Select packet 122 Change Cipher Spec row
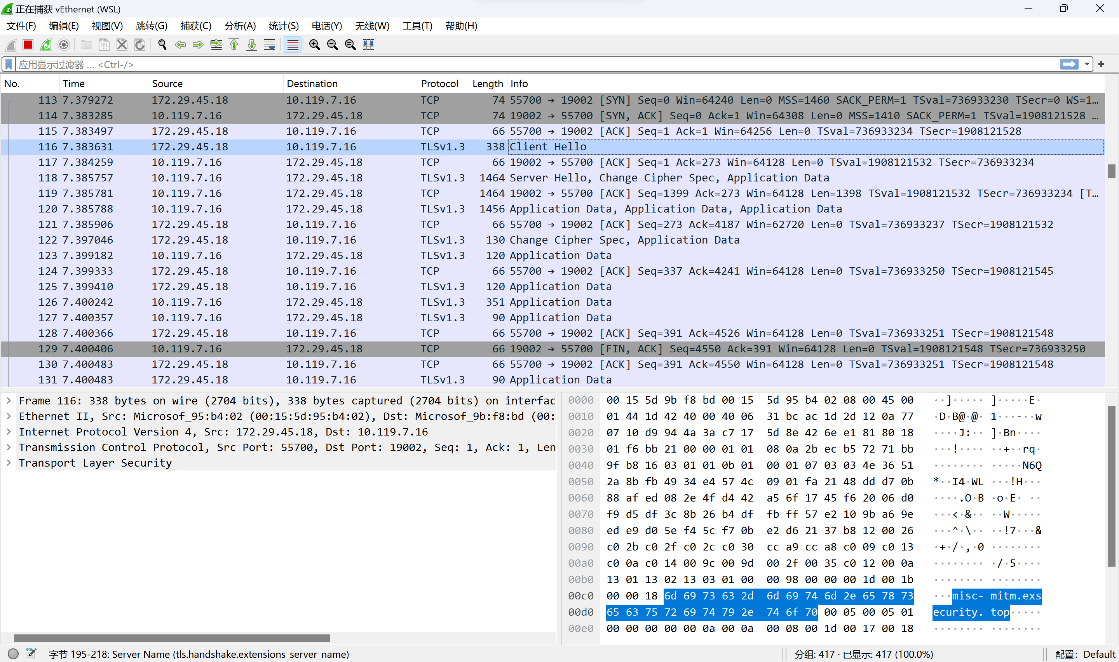Screen dimensions: 1119x662 pos(553,240)
